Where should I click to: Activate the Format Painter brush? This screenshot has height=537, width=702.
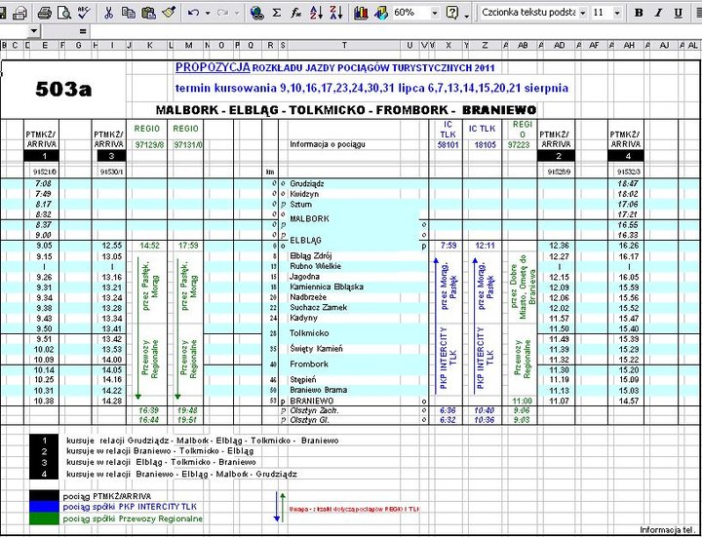[169, 13]
